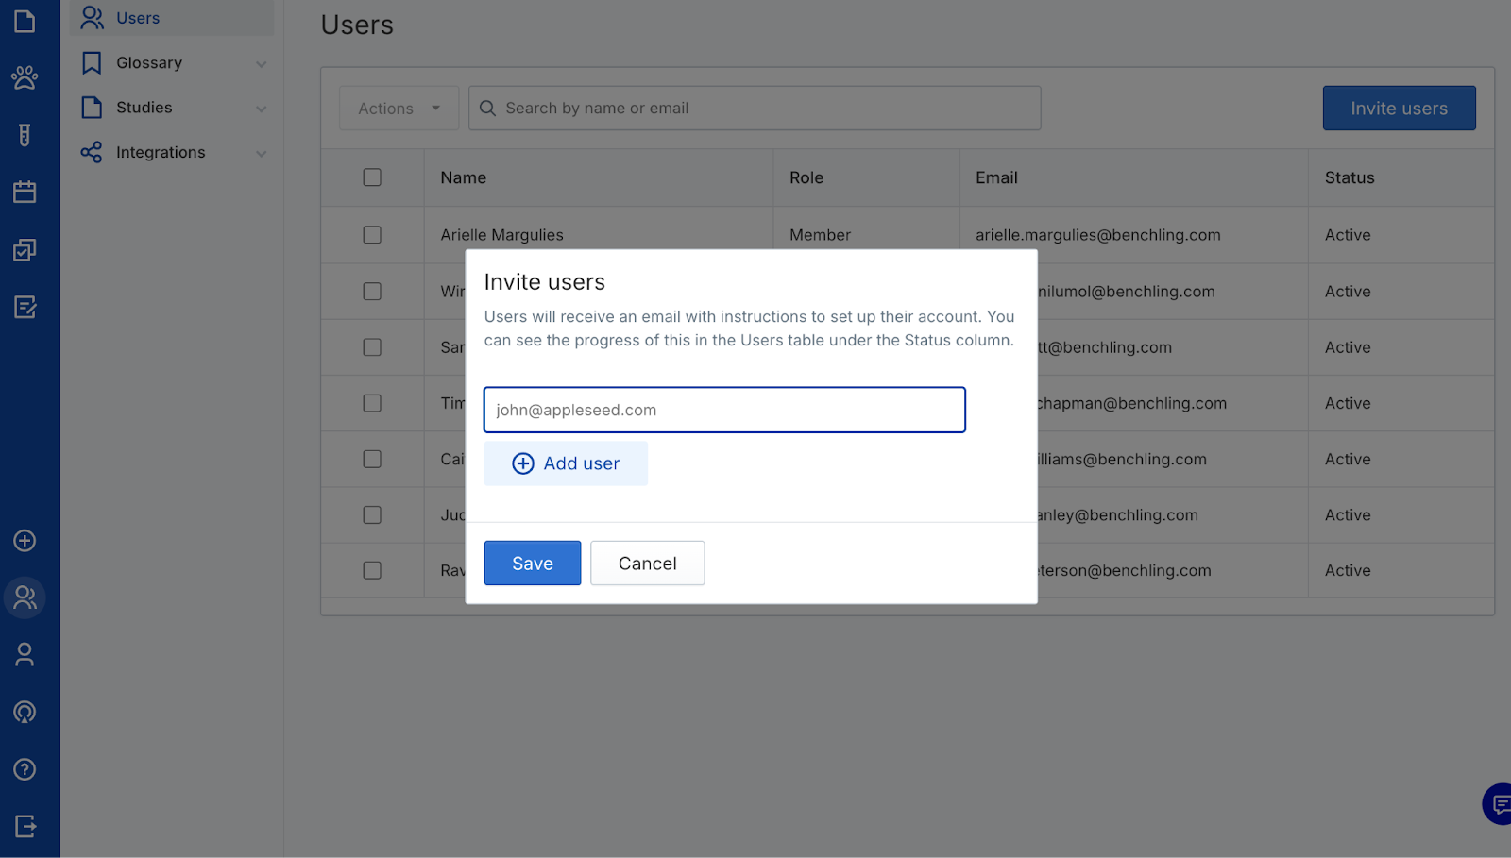Focus the john@appleseed.com email field
The height and width of the screenshot is (858, 1511).
coord(724,410)
